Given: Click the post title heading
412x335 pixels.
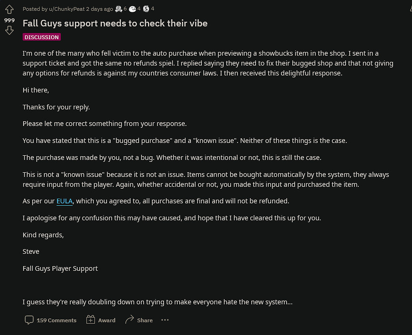Looking at the screenshot, I should (x=115, y=23).
